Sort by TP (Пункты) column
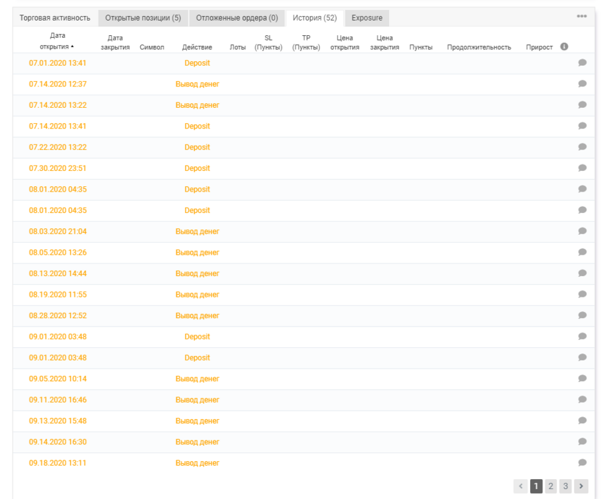This screenshot has width=602, height=499. (306, 43)
